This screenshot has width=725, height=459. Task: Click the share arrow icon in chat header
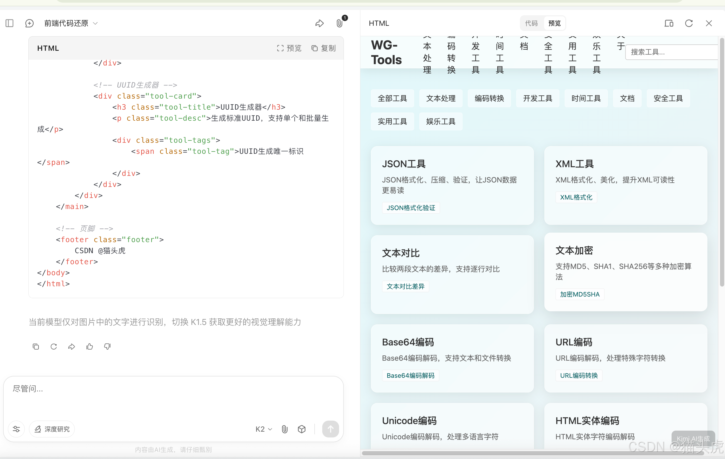pyautogui.click(x=319, y=23)
